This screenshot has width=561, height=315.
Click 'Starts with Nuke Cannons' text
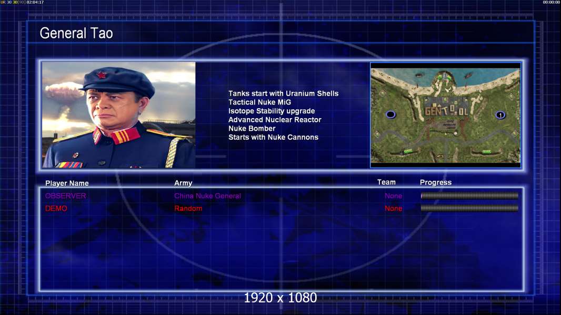click(273, 137)
